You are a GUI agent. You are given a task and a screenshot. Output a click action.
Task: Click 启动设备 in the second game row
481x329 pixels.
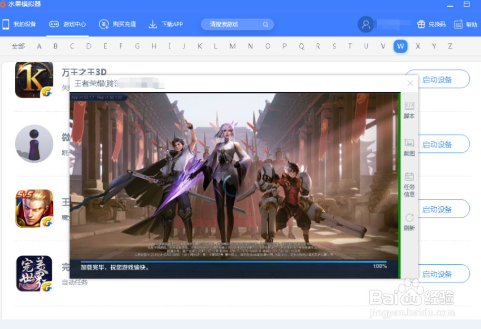tap(444, 144)
